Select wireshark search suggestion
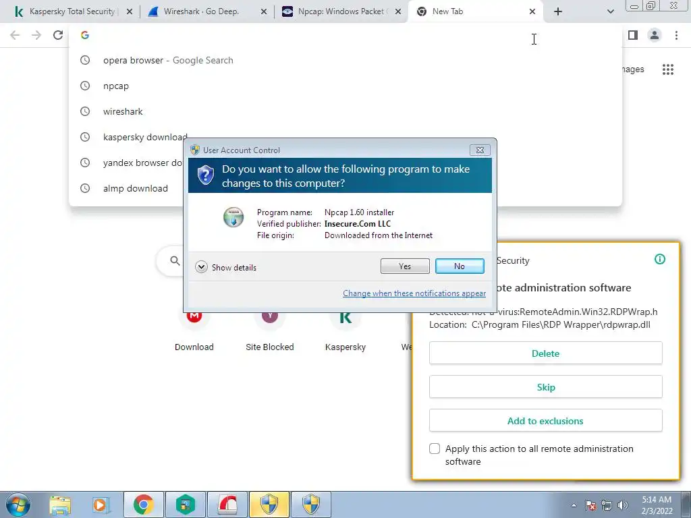This screenshot has width=691, height=518. click(x=345, y=111)
